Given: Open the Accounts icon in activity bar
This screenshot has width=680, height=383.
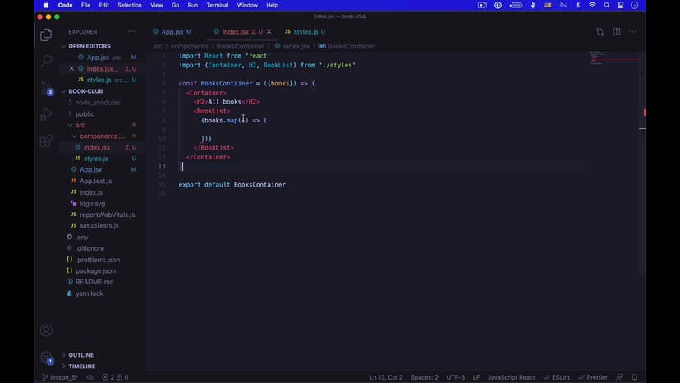Looking at the screenshot, I should click(46, 330).
